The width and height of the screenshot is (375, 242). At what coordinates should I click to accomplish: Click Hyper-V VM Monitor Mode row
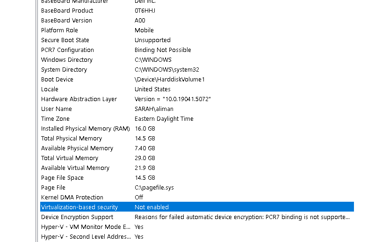pyautogui.click(x=86, y=227)
